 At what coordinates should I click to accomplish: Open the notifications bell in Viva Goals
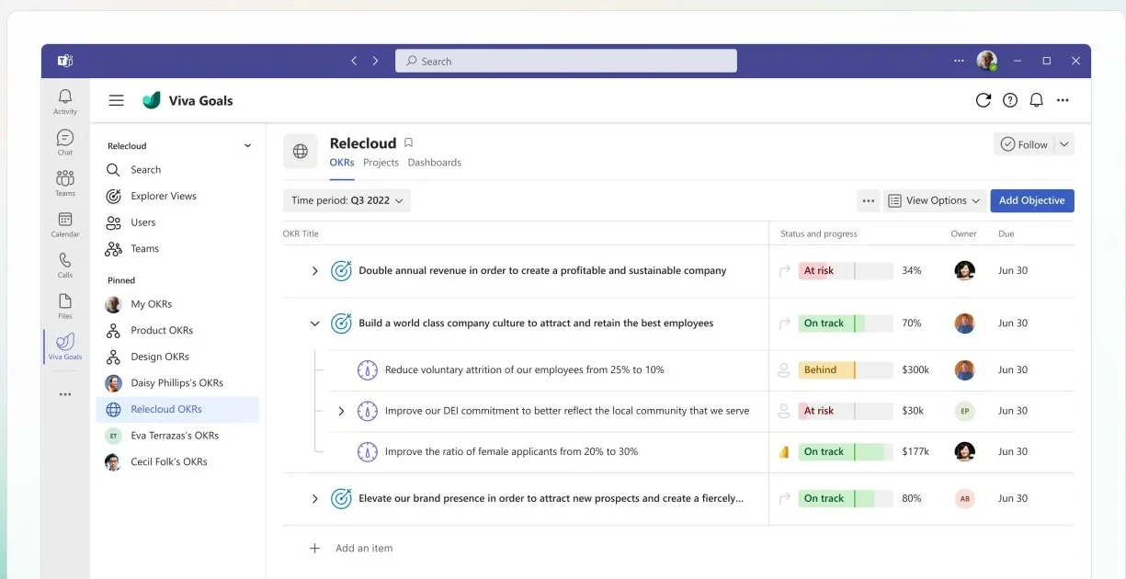pos(1036,100)
